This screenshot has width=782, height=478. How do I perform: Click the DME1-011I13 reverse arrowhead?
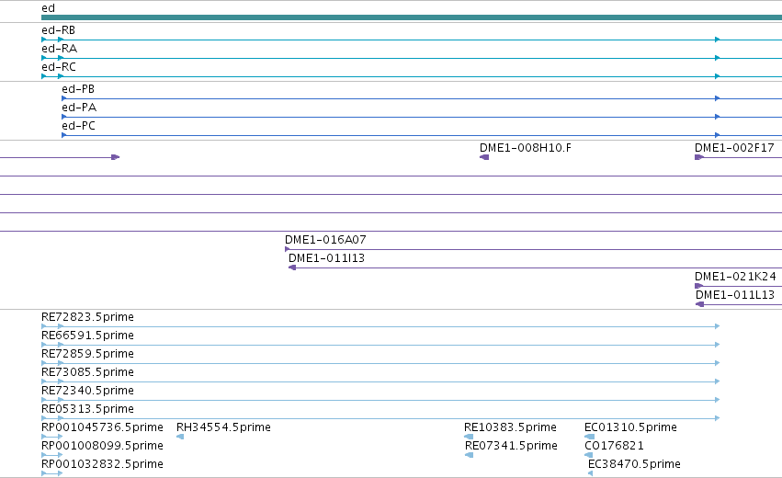point(292,267)
